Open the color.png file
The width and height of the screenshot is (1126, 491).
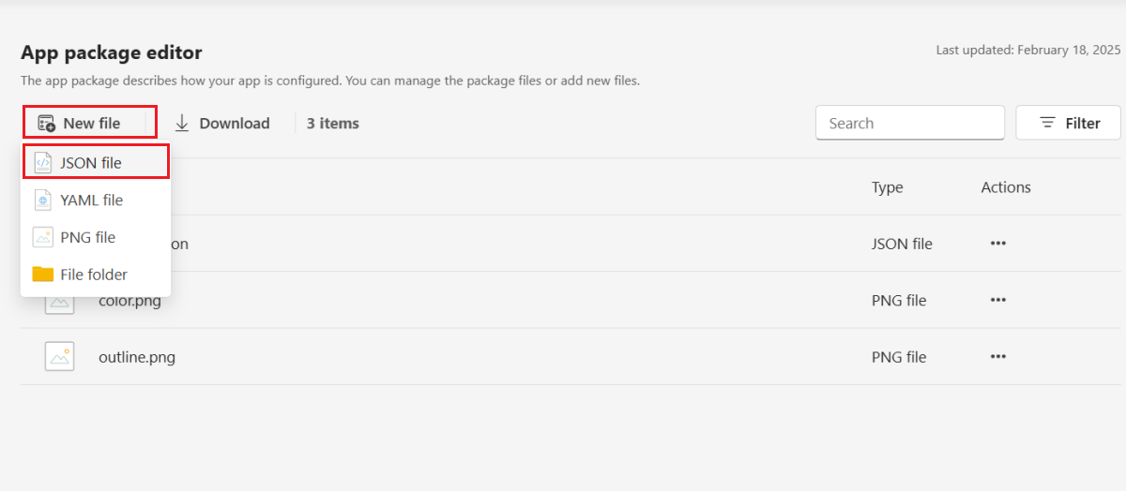(x=129, y=301)
